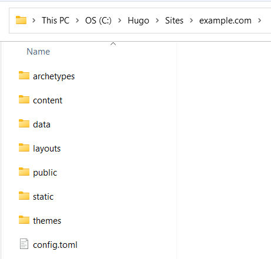Select the layouts folder icon
The image size is (271, 259).
(x=24, y=147)
